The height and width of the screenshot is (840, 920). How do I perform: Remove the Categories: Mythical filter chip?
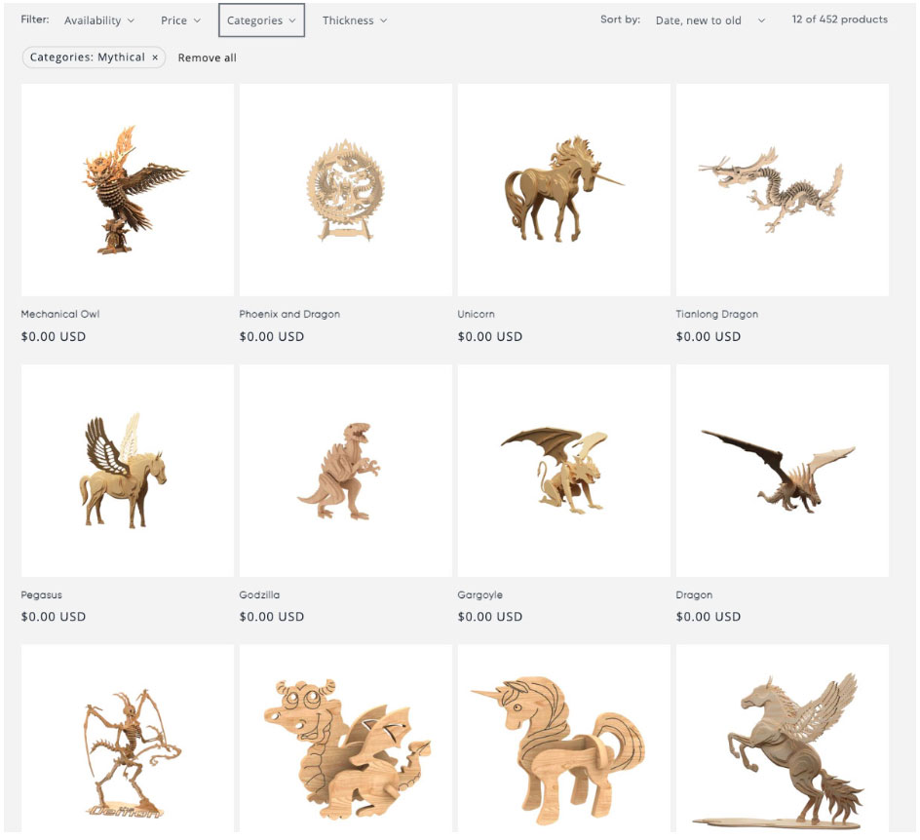click(155, 57)
